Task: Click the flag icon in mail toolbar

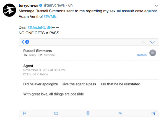Action: [x=25, y=113]
